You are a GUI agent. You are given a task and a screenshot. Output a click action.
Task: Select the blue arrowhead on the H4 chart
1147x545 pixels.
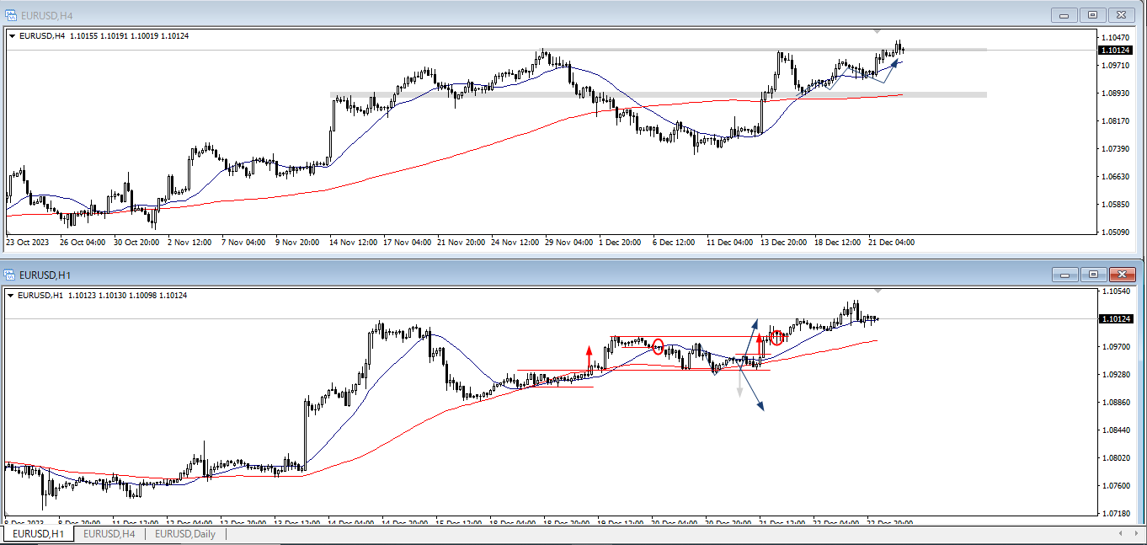[x=897, y=63]
